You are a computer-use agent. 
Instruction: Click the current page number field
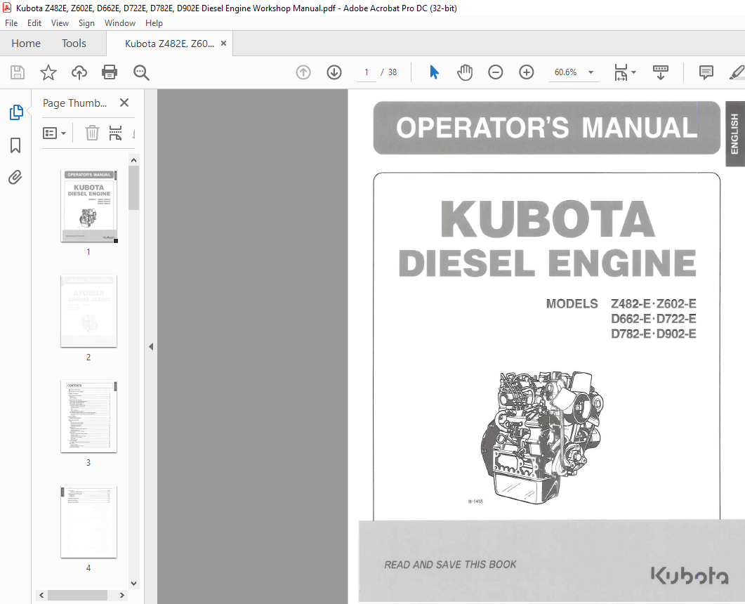click(x=367, y=72)
